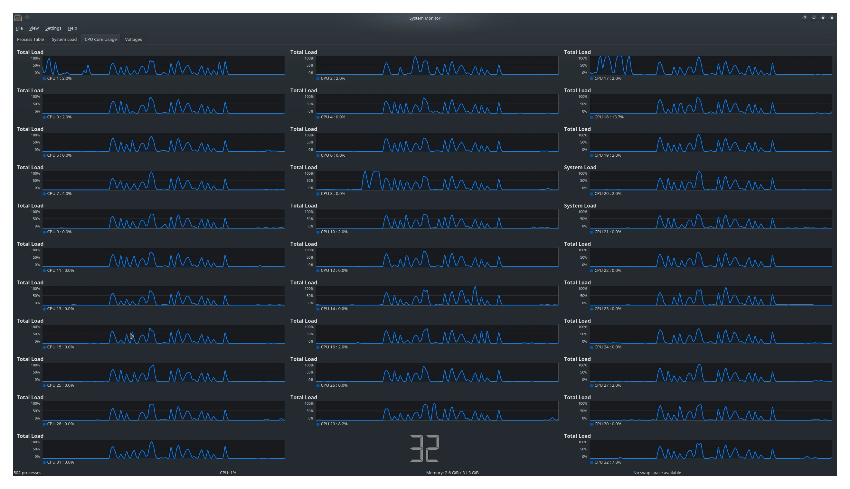Switch to the Process Table tab
The width and height of the screenshot is (850, 489).
click(30, 39)
